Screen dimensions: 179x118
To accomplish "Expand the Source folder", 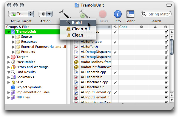I will [13, 37].
